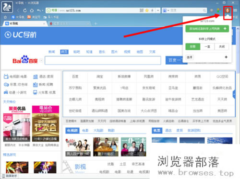
Task: Bookmark page with the yellow star icon
Action: click(147, 11)
